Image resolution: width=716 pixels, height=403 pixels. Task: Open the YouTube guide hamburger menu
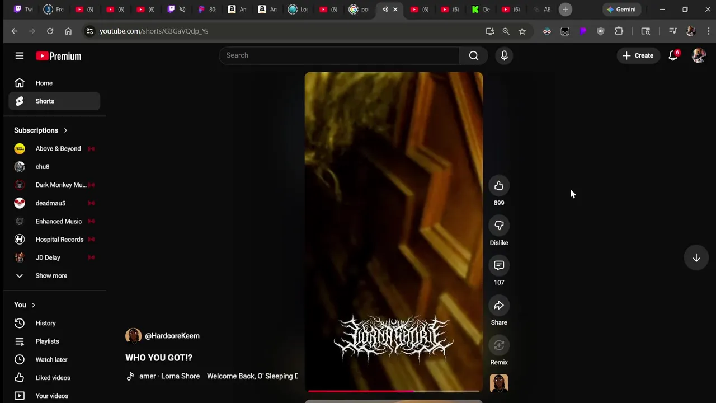tap(20, 56)
